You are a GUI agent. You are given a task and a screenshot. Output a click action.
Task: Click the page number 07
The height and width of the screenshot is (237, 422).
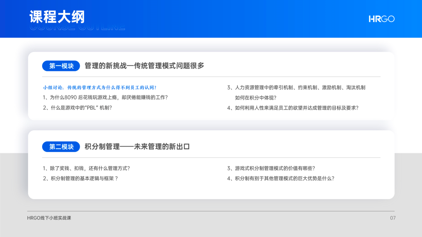(x=393, y=218)
